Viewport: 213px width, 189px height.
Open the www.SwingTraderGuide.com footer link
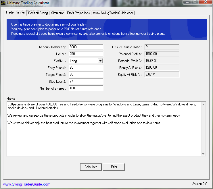coord(27,184)
